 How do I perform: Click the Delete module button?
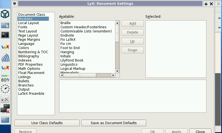tap(133, 32)
